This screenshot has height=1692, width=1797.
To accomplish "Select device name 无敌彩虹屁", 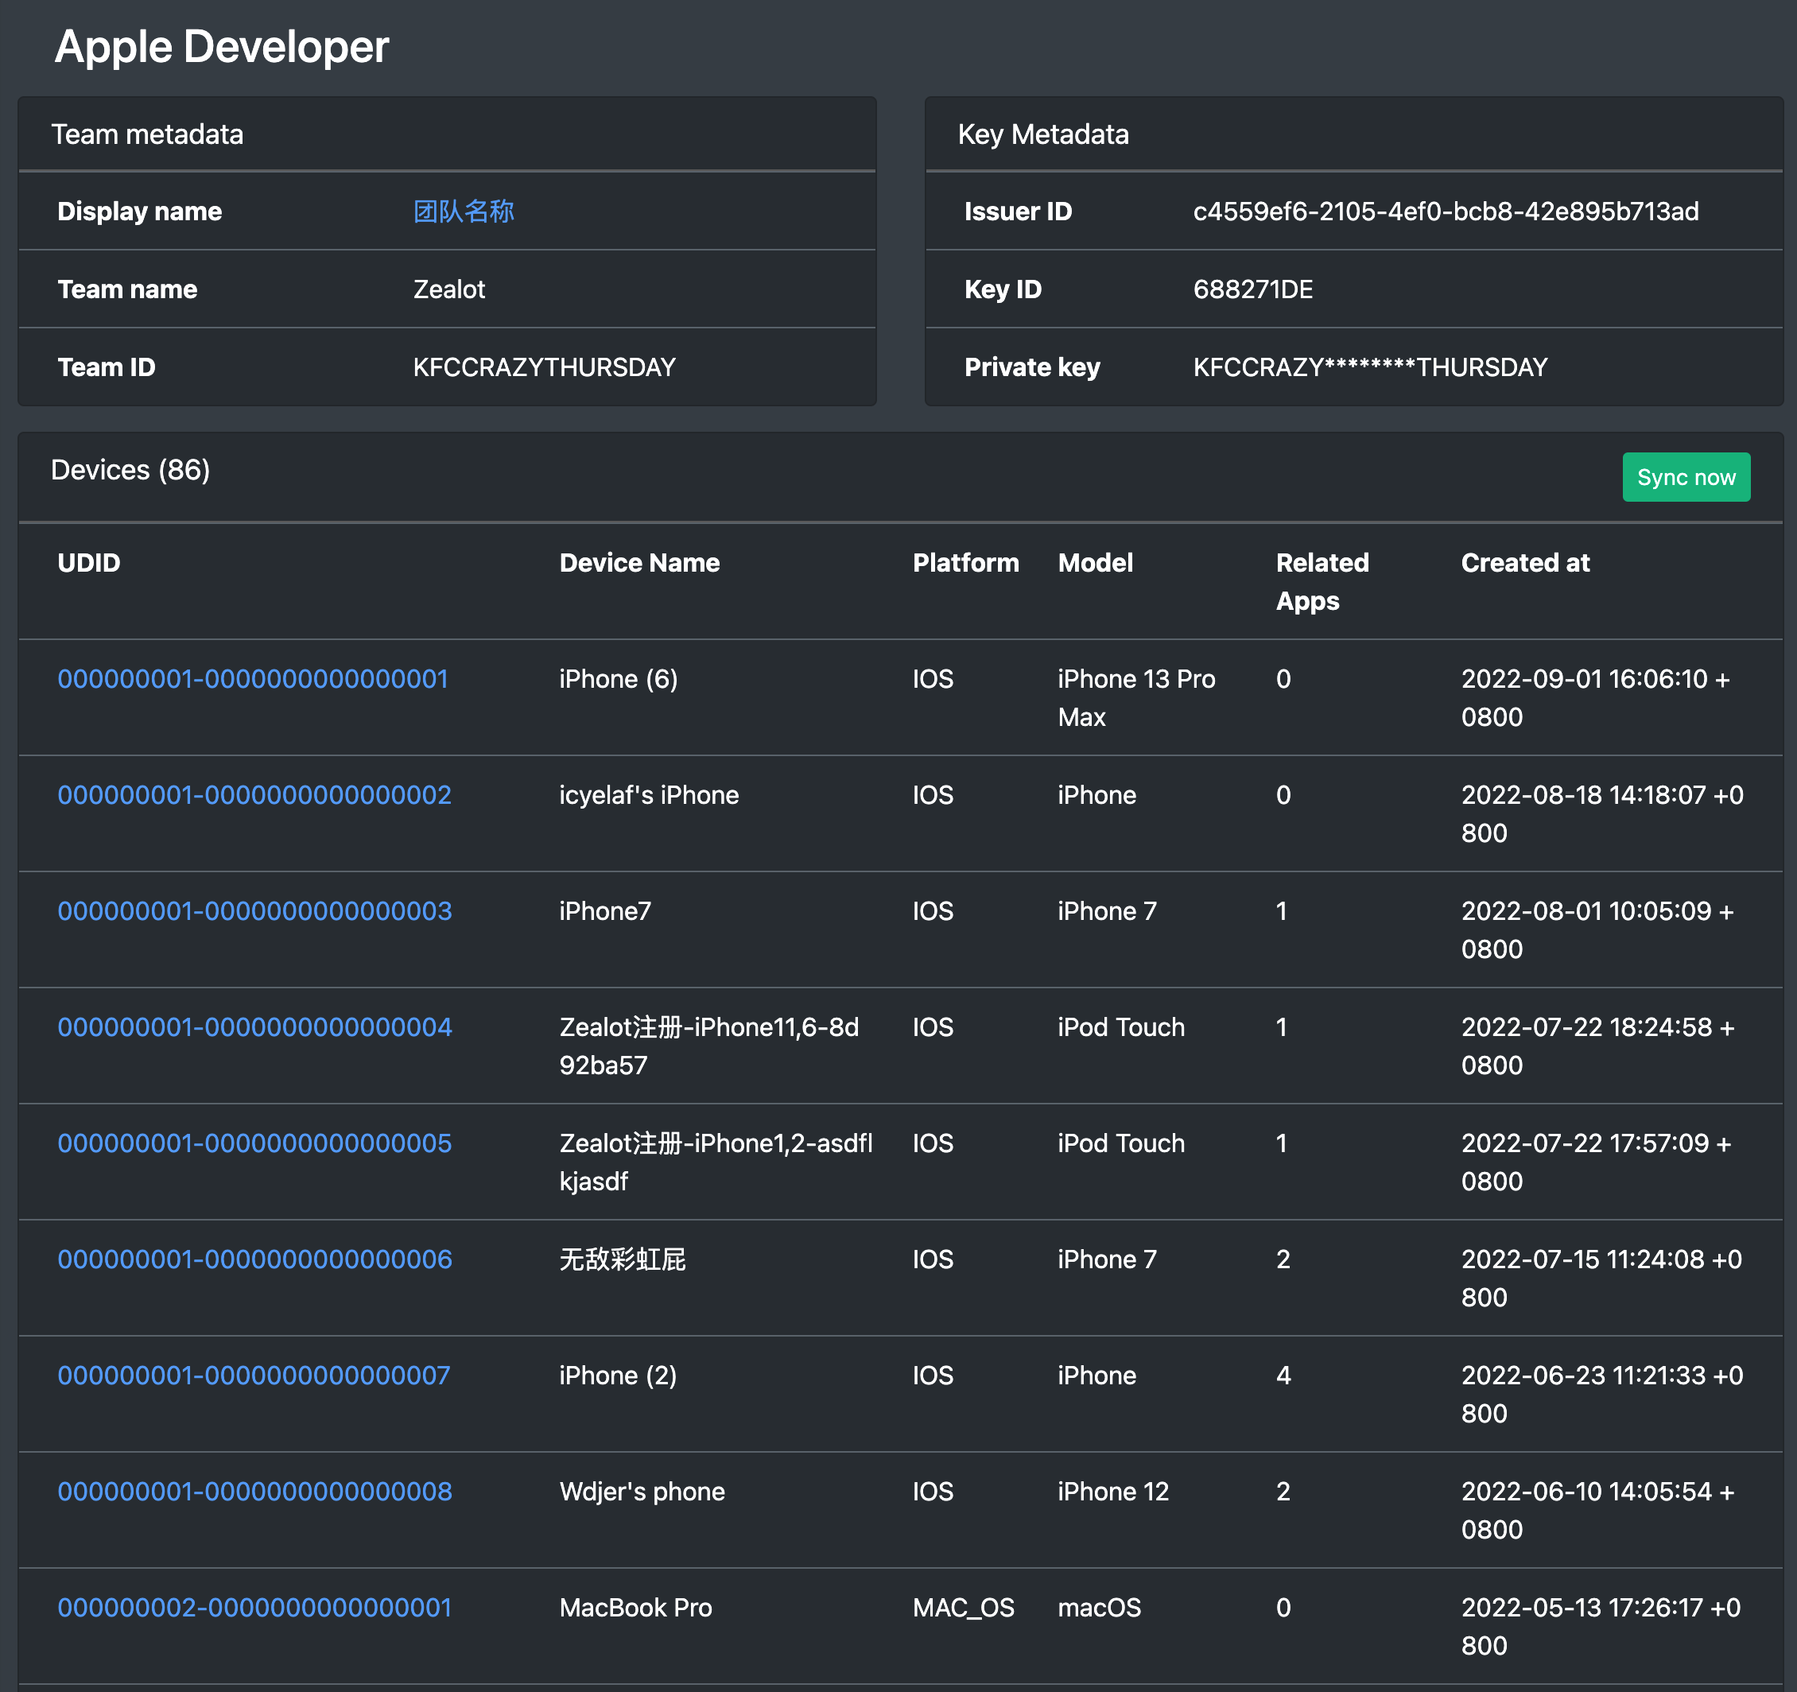I will point(622,1259).
